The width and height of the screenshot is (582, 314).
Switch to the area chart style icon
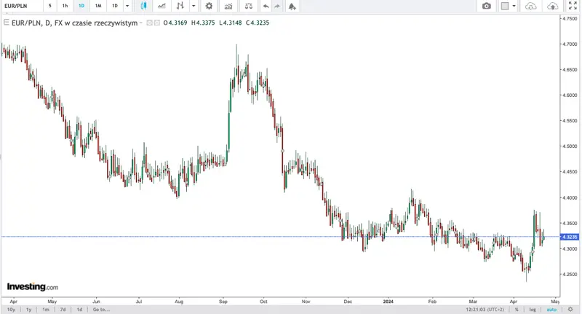[x=162, y=6]
